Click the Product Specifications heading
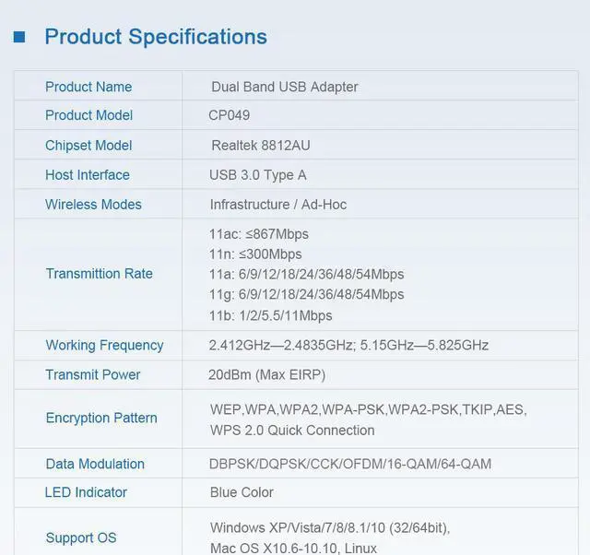The width and height of the screenshot is (590, 555). click(156, 37)
